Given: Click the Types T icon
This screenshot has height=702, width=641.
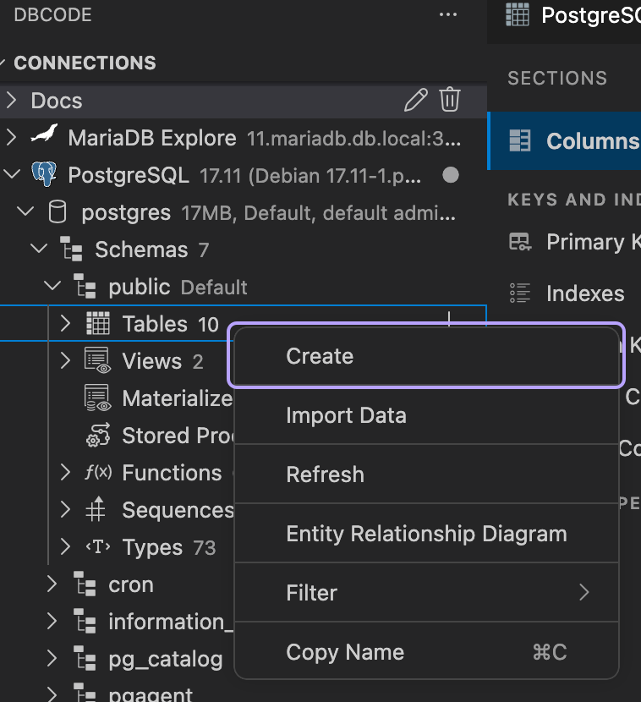Looking at the screenshot, I should click(x=97, y=546).
